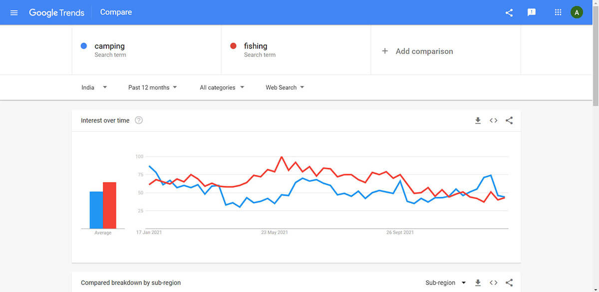Download the sub-region breakdown data
This screenshot has height=292, width=599.
pos(478,283)
